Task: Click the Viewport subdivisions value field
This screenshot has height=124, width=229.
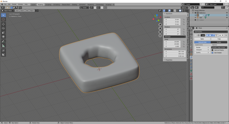Action: [x=203, y=50]
